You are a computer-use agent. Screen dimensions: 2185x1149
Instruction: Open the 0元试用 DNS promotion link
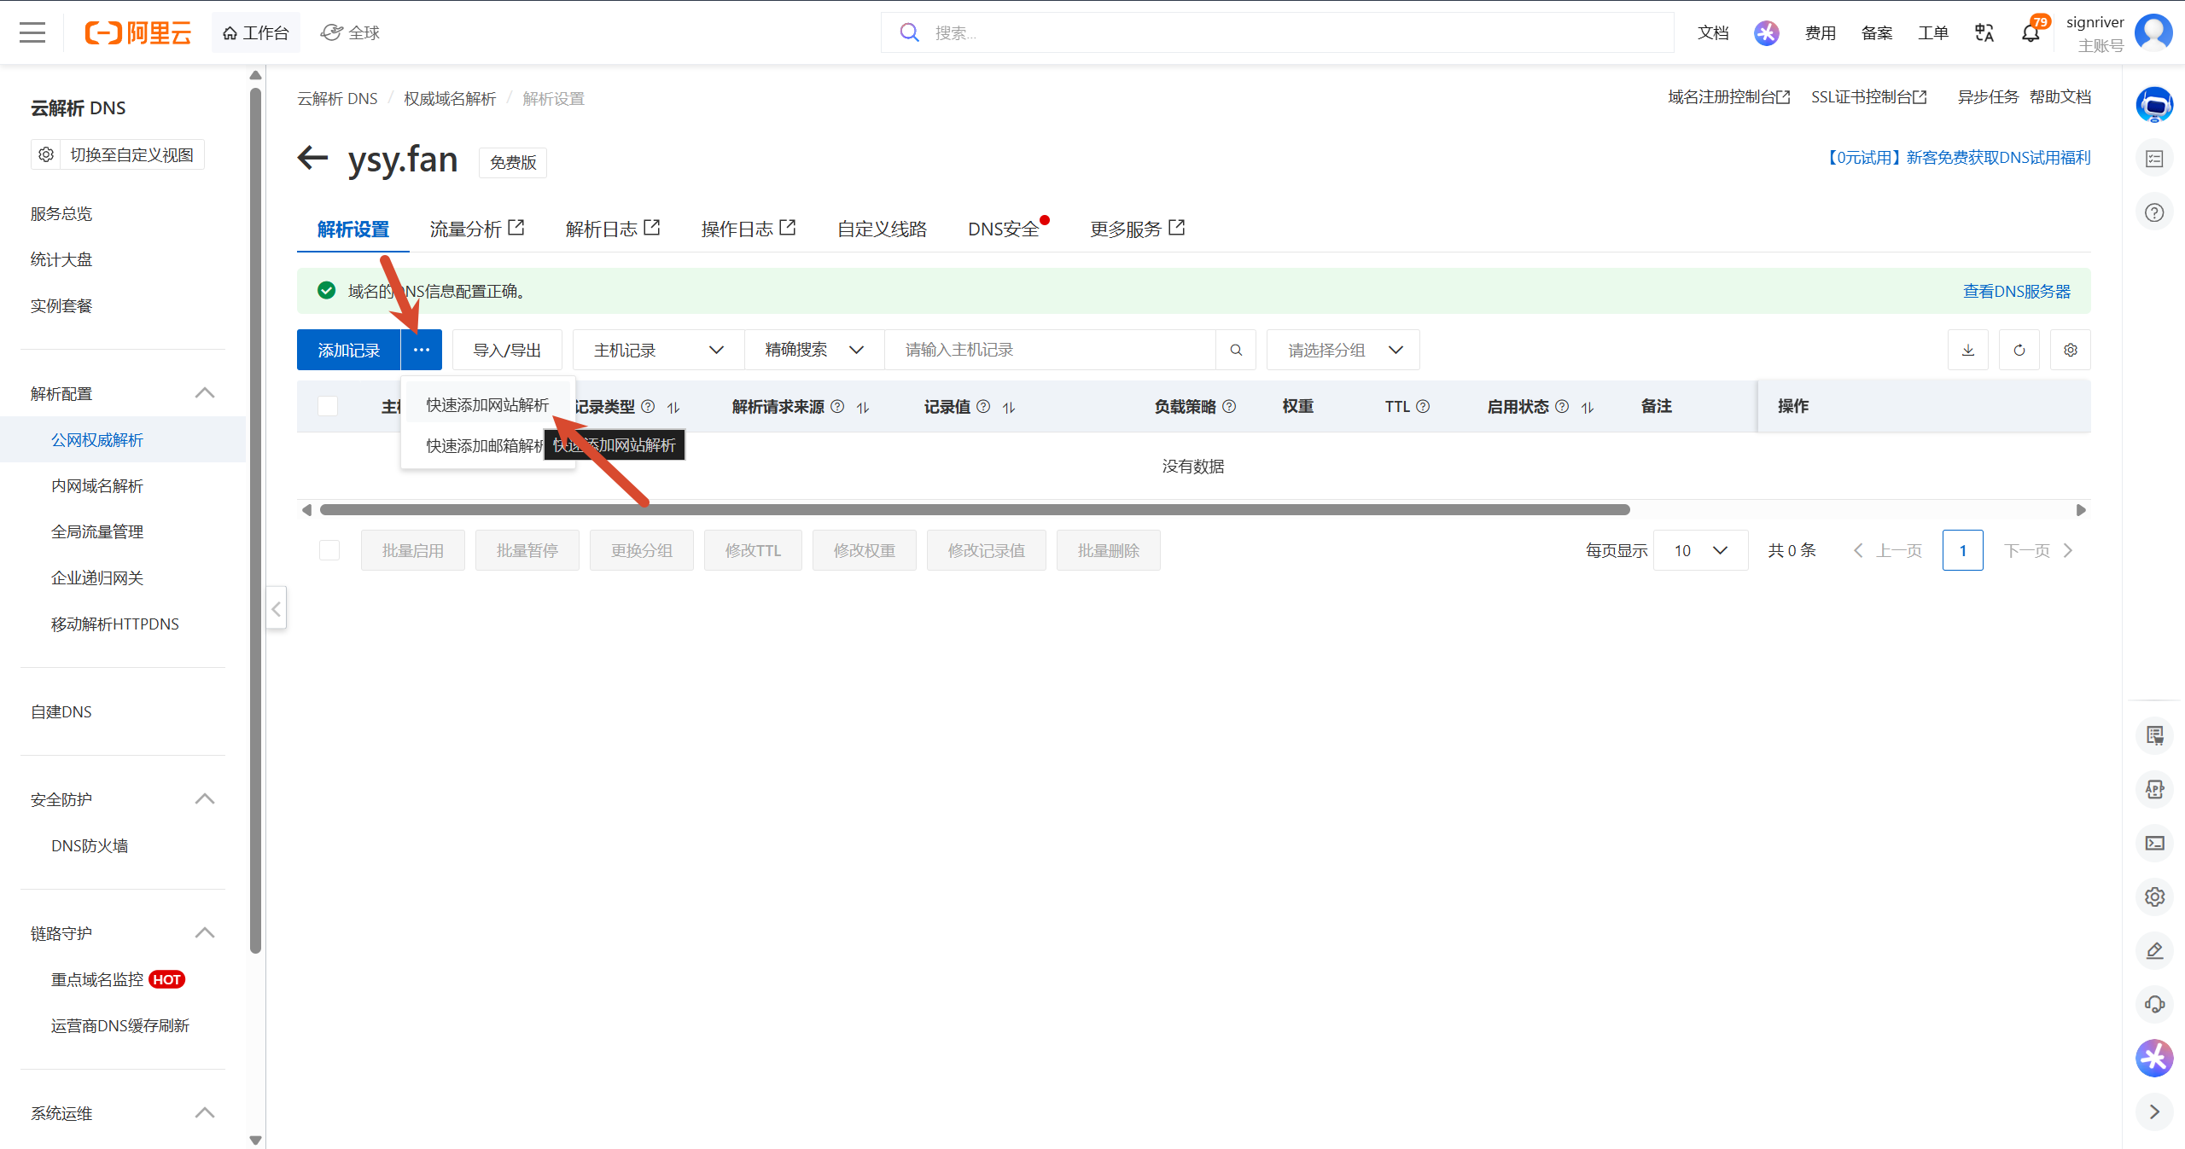pyautogui.click(x=1958, y=157)
